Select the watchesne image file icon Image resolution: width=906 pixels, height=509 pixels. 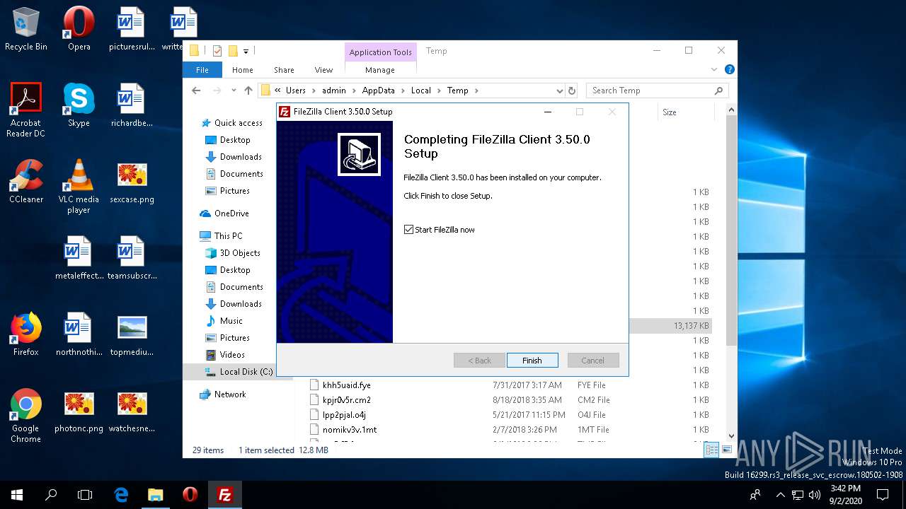tap(132, 411)
